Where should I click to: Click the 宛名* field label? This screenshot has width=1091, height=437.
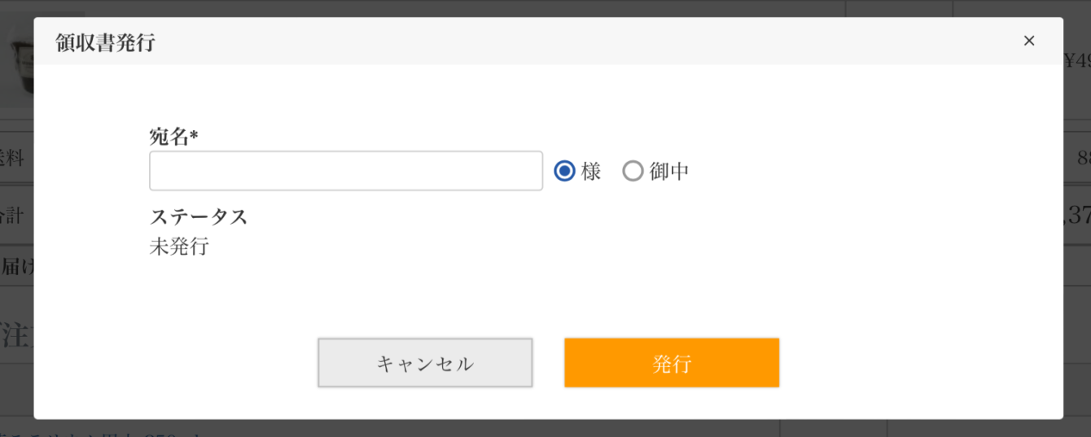174,137
